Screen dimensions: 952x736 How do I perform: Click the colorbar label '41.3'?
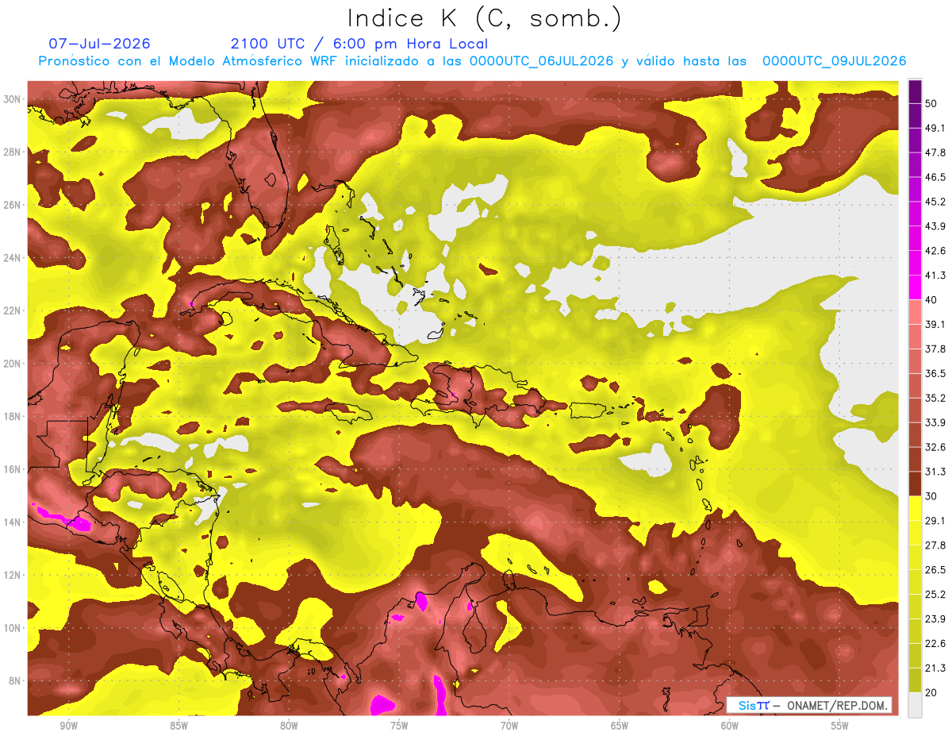click(x=935, y=276)
